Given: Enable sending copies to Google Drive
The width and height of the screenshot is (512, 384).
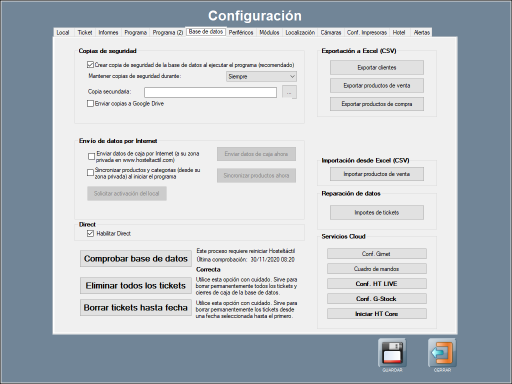Looking at the screenshot, I should (x=90, y=103).
